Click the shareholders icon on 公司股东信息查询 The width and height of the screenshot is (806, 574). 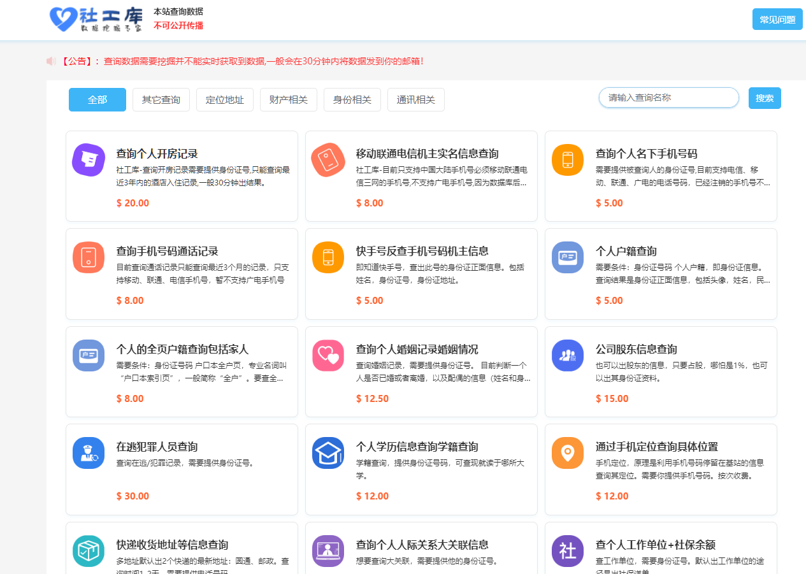tap(567, 355)
